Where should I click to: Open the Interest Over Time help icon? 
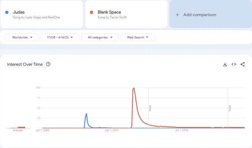(x=48, y=64)
